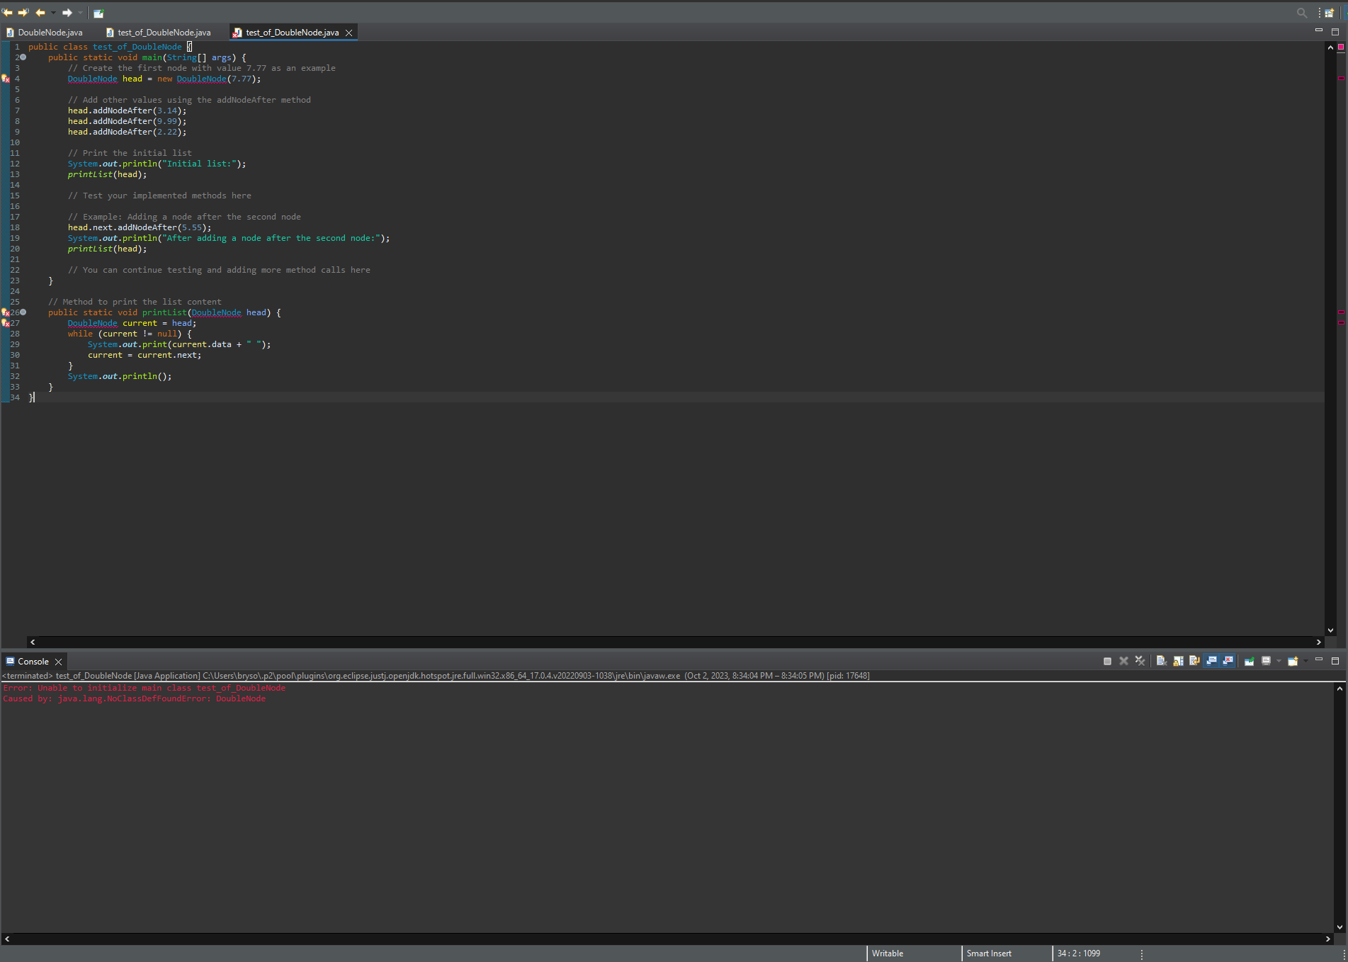Maximize the Console panel
1348x962 pixels.
click(1335, 661)
